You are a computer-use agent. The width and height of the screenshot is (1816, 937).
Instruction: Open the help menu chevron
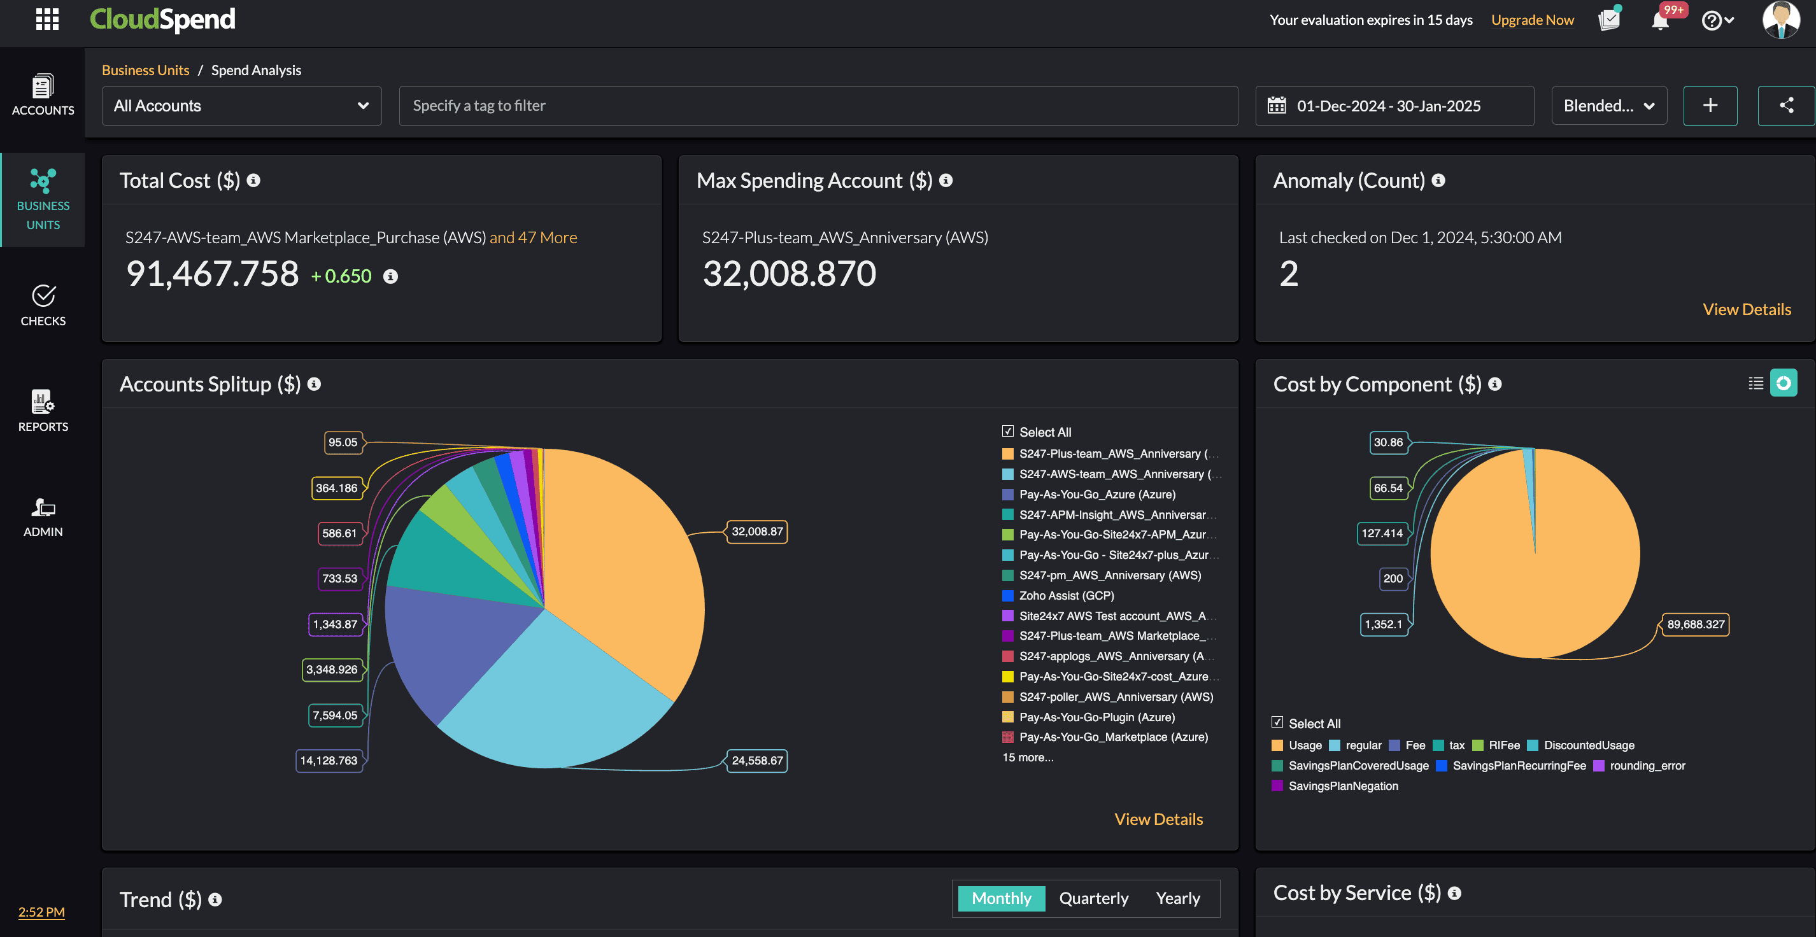point(1728,20)
